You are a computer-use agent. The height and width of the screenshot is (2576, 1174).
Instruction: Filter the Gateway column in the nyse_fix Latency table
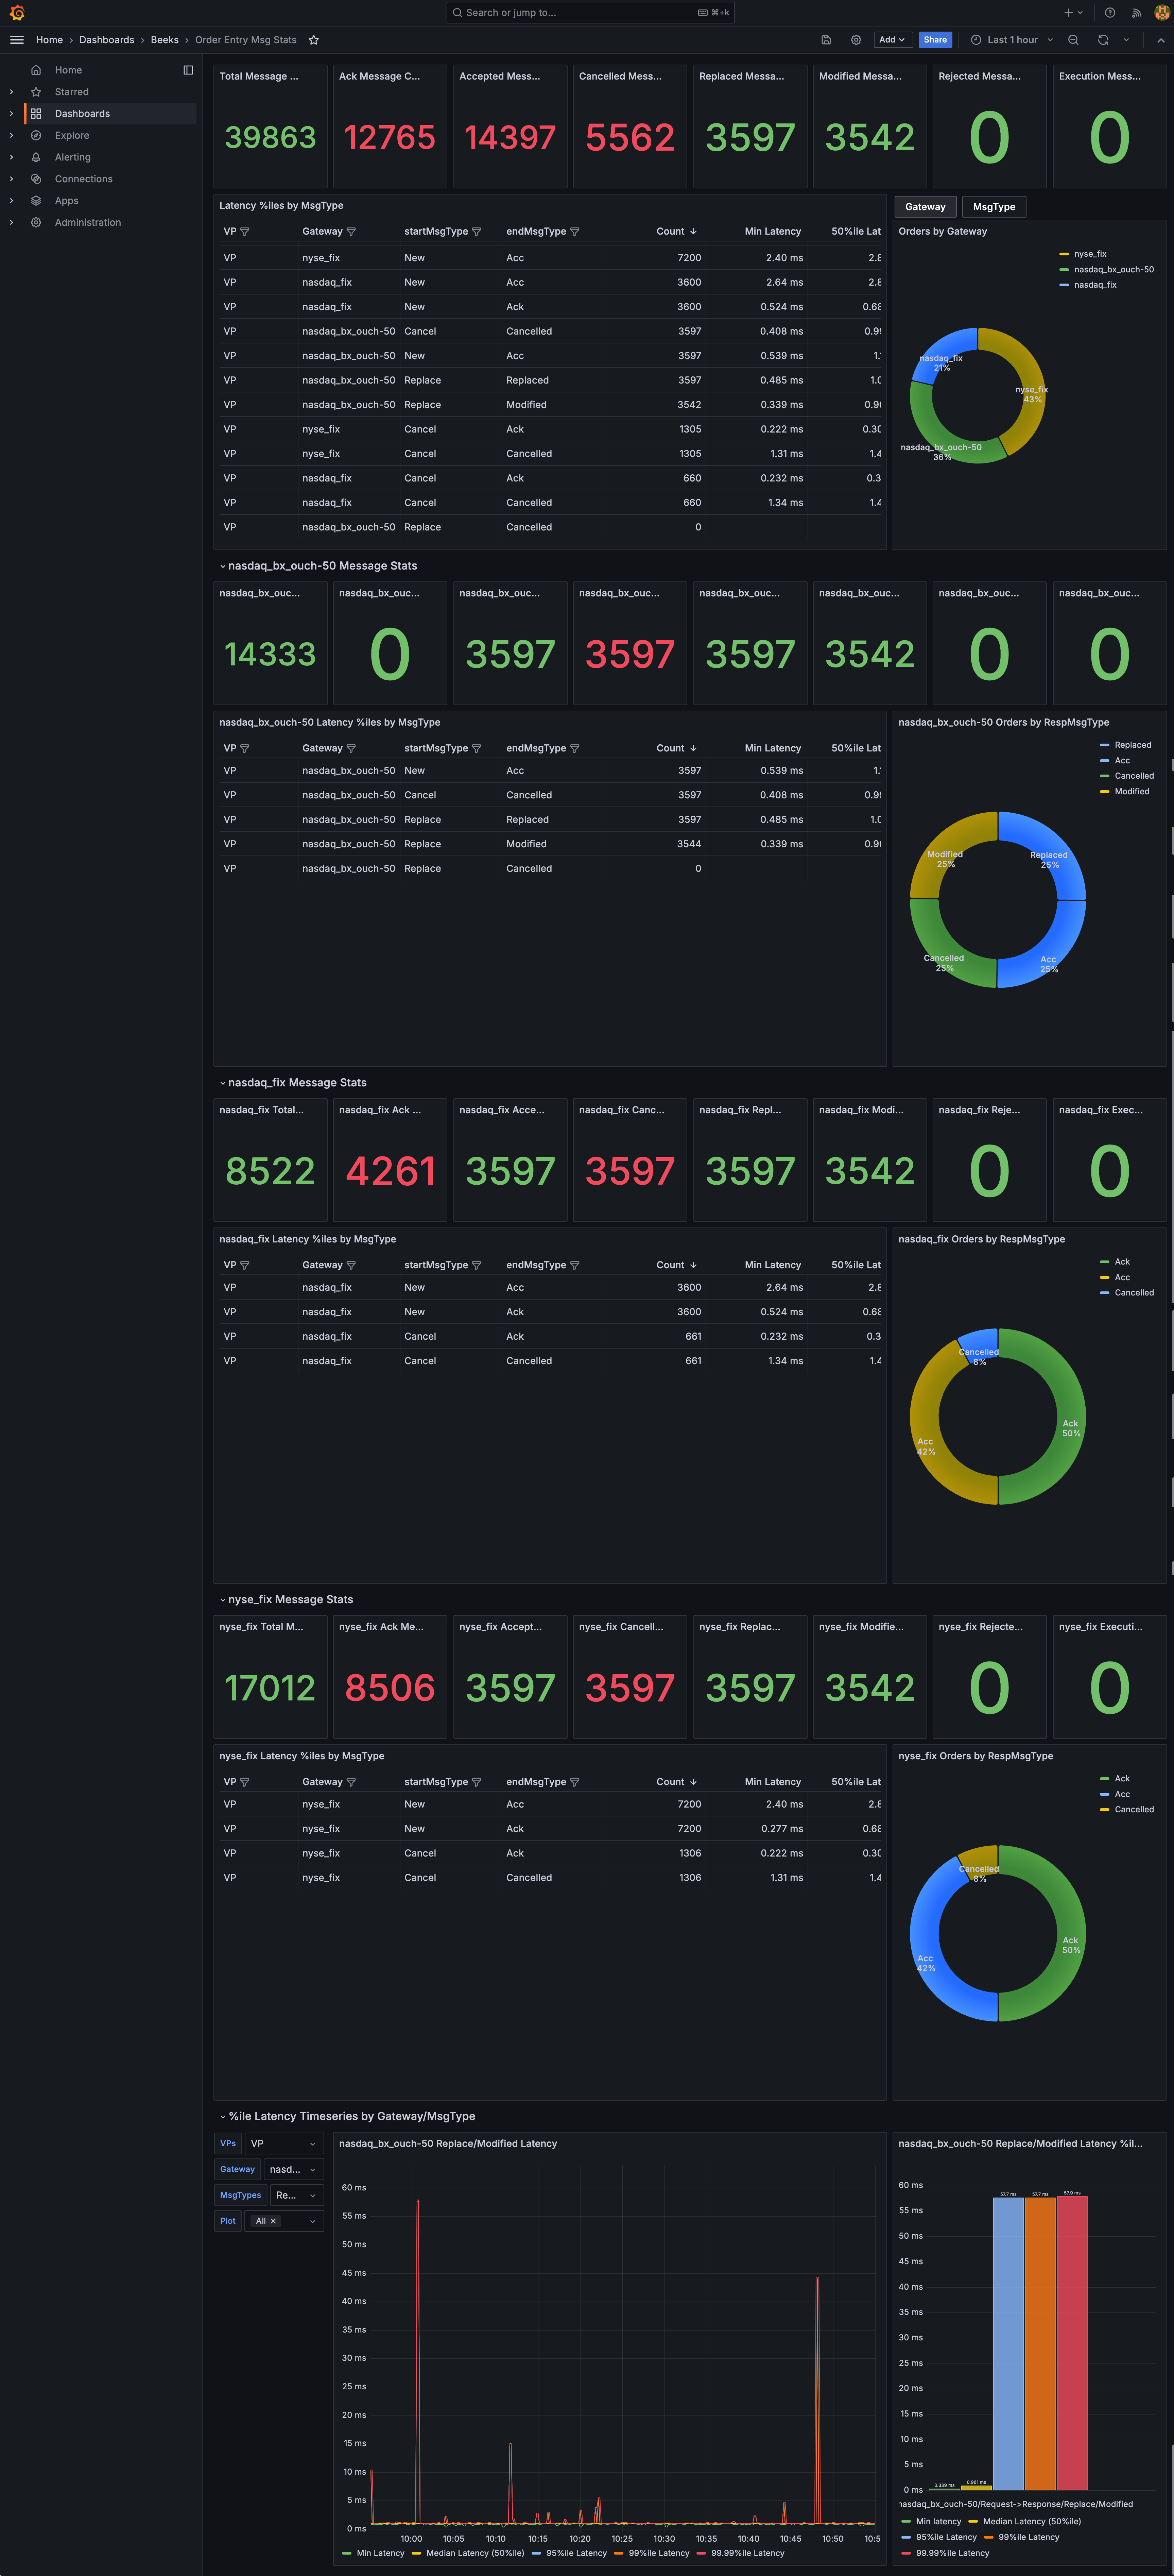(x=351, y=1782)
